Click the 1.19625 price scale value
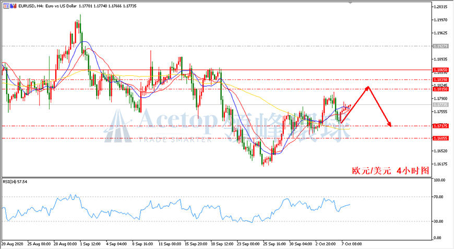The width and height of the screenshot is (454, 249). click(x=441, y=33)
